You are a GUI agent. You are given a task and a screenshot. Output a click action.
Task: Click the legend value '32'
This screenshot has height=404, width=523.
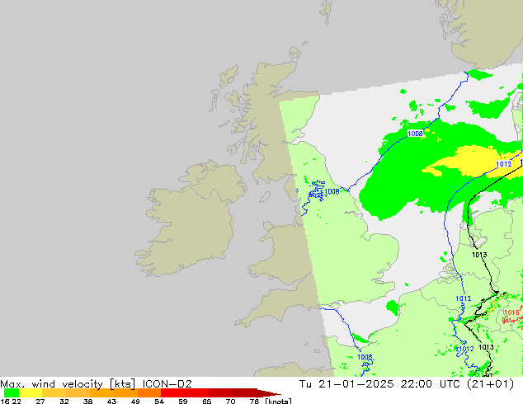pos(64,401)
